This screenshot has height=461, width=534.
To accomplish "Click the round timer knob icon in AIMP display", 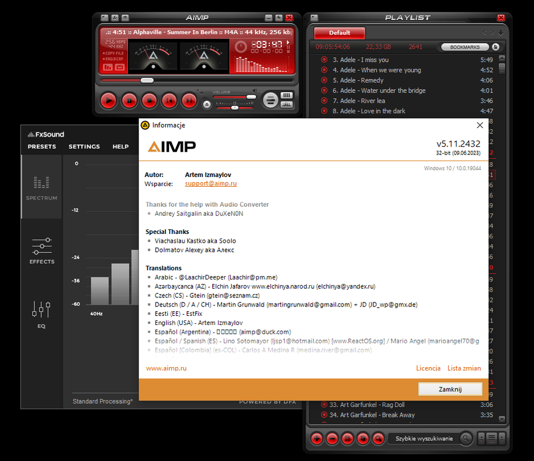I will coord(241,47).
